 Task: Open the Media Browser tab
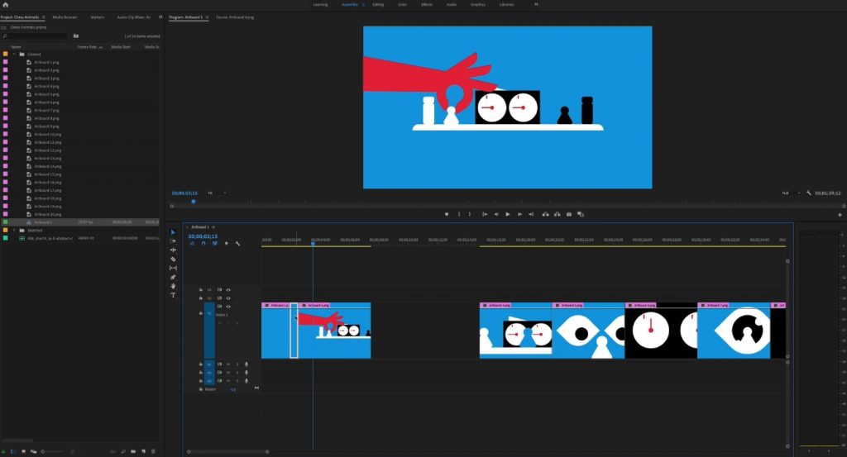(x=65, y=17)
